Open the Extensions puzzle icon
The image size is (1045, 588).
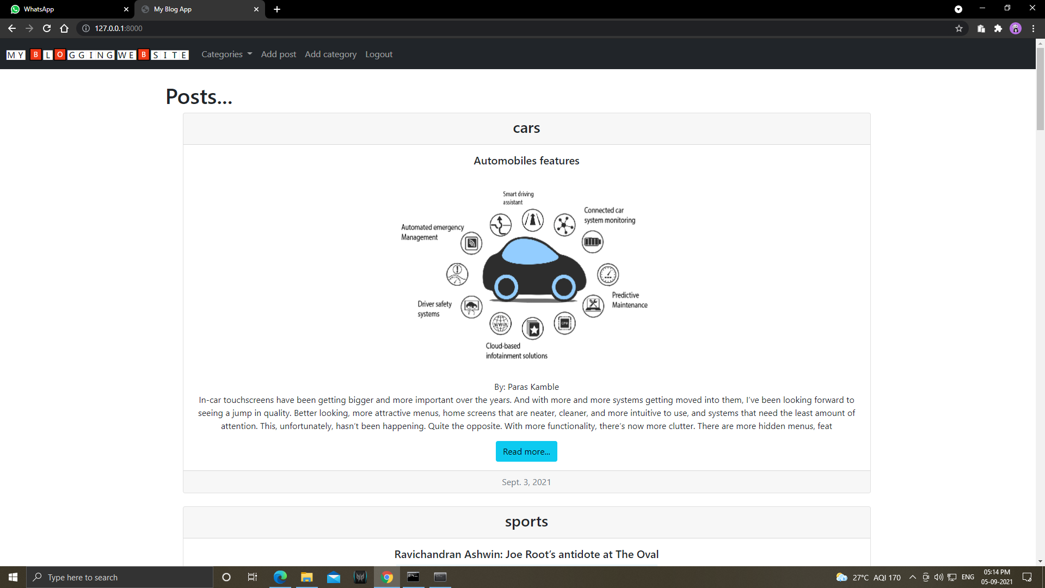coord(998,28)
